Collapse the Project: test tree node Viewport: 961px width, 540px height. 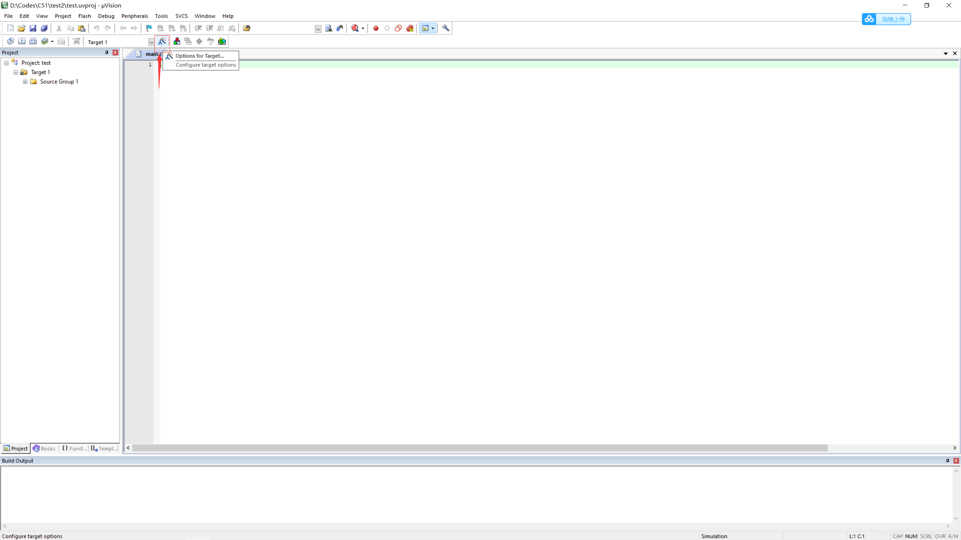[6, 63]
